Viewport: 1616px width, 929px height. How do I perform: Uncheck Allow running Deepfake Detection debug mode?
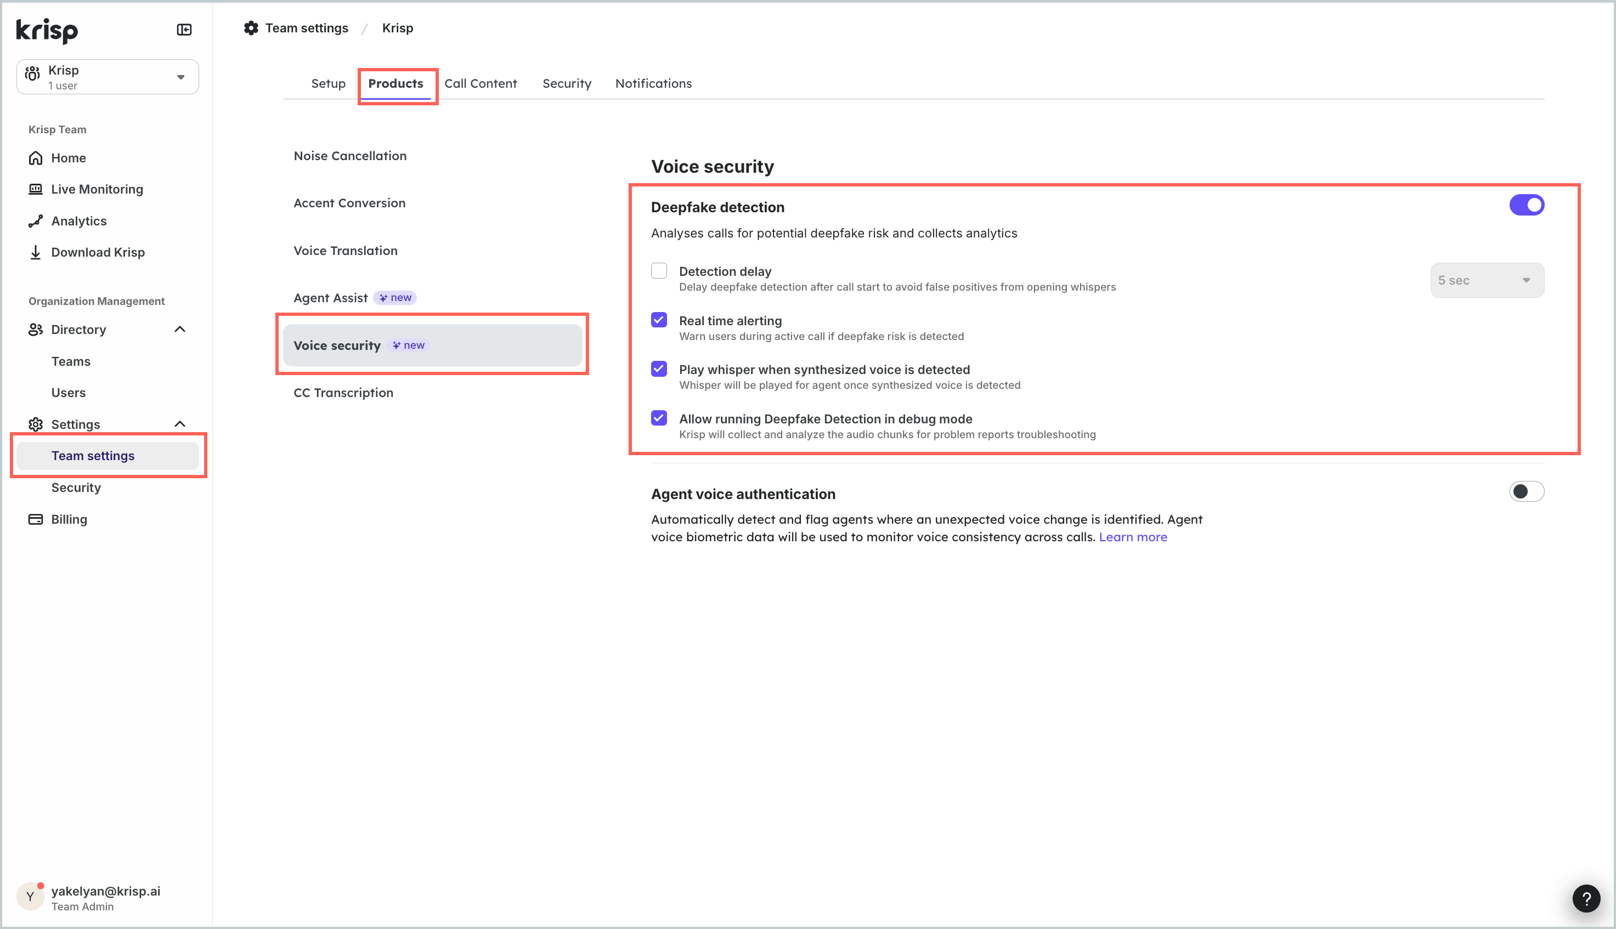659,418
